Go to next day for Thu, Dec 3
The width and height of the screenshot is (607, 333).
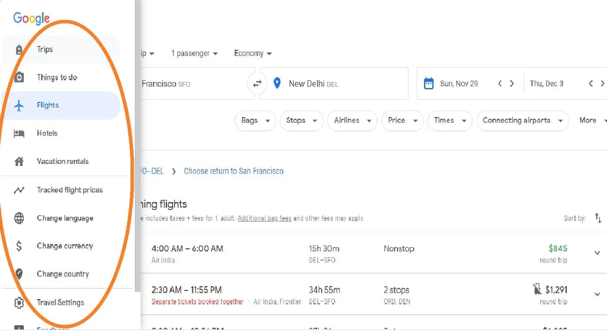tap(602, 84)
